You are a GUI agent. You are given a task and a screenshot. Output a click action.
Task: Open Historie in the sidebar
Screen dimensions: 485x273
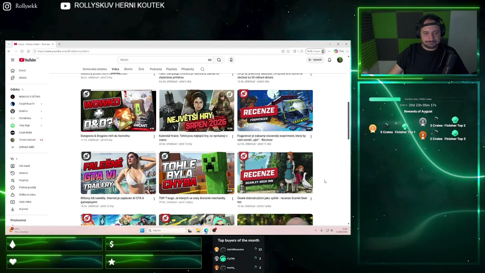click(x=23, y=173)
